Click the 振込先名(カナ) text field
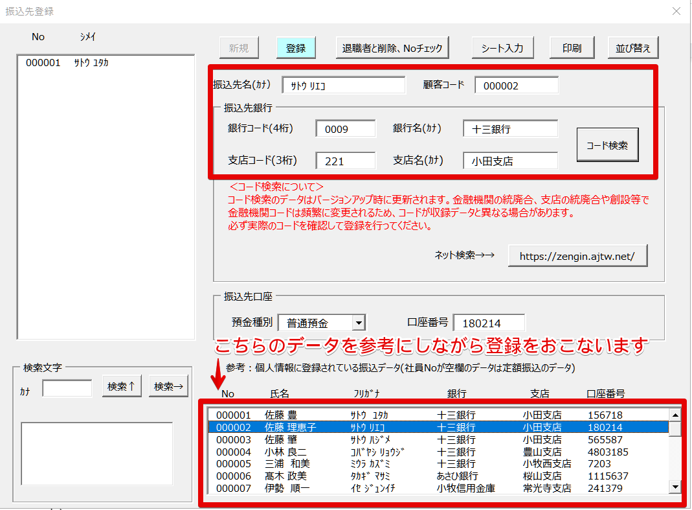Image resolution: width=692 pixels, height=510 pixels. click(343, 85)
